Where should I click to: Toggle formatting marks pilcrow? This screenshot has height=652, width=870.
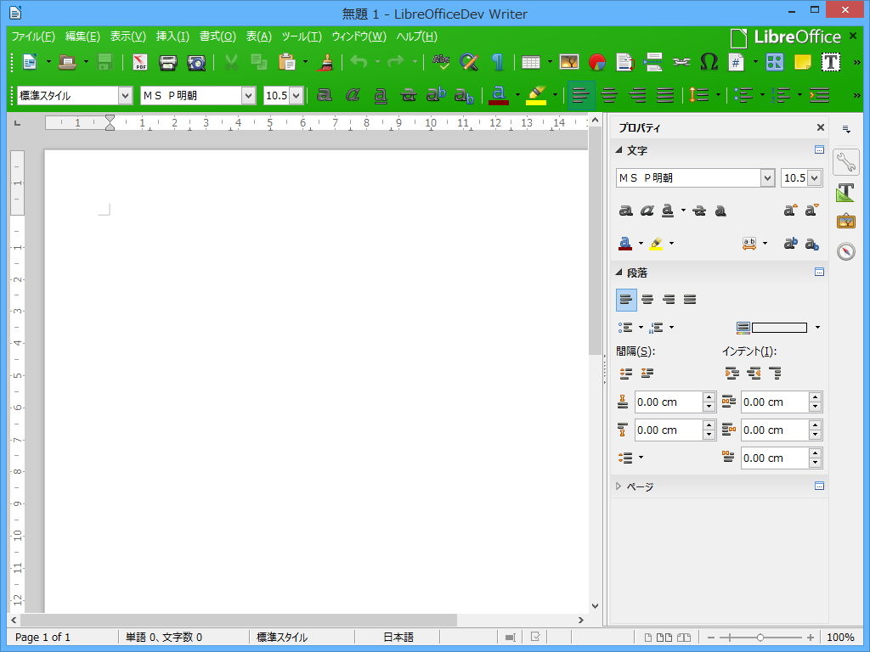(498, 62)
